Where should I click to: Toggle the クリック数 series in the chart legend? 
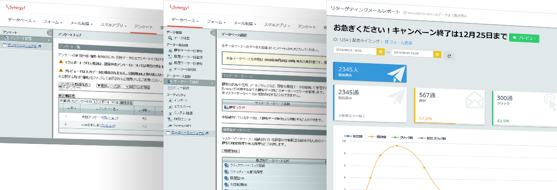[x=402, y=138]
